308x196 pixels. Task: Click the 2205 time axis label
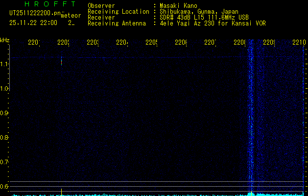pos(151,43)
